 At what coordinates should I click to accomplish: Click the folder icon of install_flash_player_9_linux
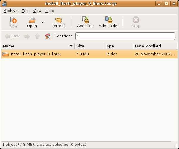click(6, 54)
